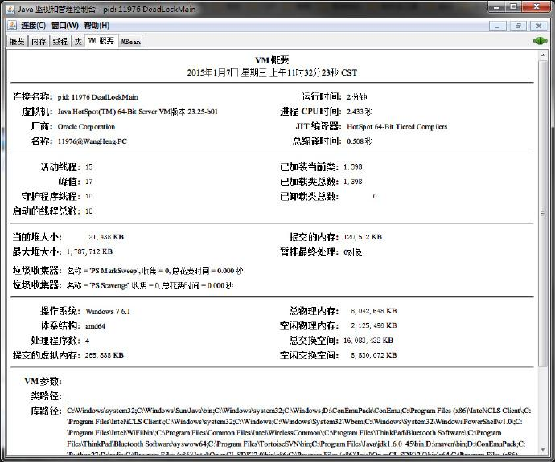Open the 帮助(H) menu
The width and height of the screenshot is (555, 462).
point(97,26)
